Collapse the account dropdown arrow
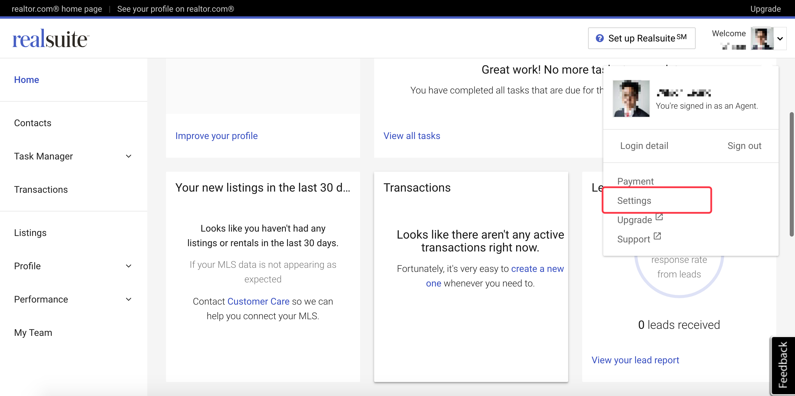The height and width of the screenshot is (396, 795). [780, 39]
